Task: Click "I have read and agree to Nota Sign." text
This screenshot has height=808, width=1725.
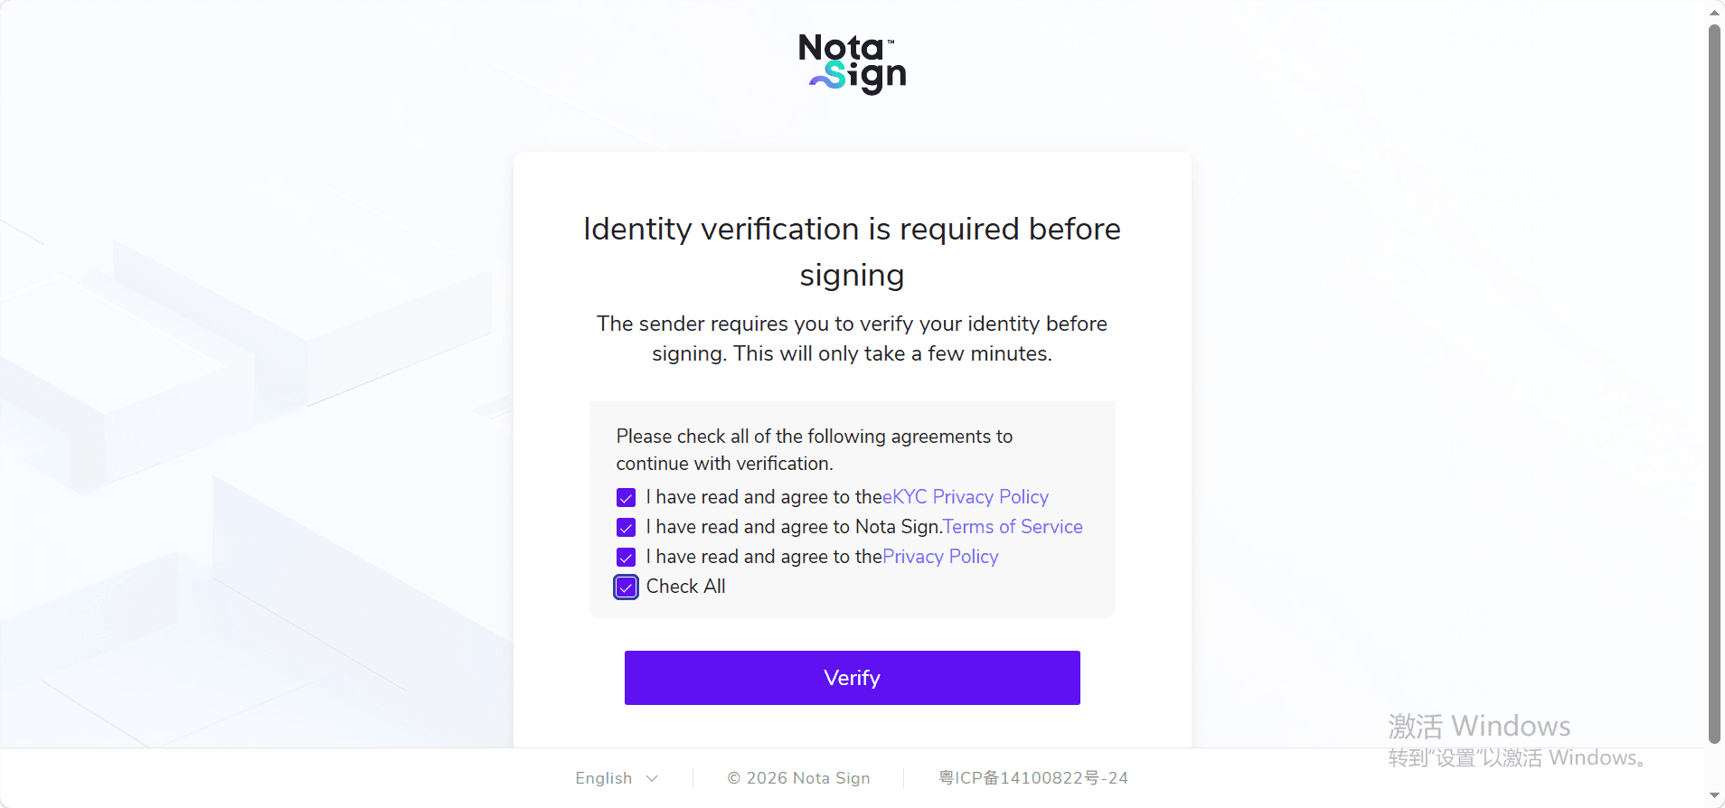Action: [x=794, y=527]
